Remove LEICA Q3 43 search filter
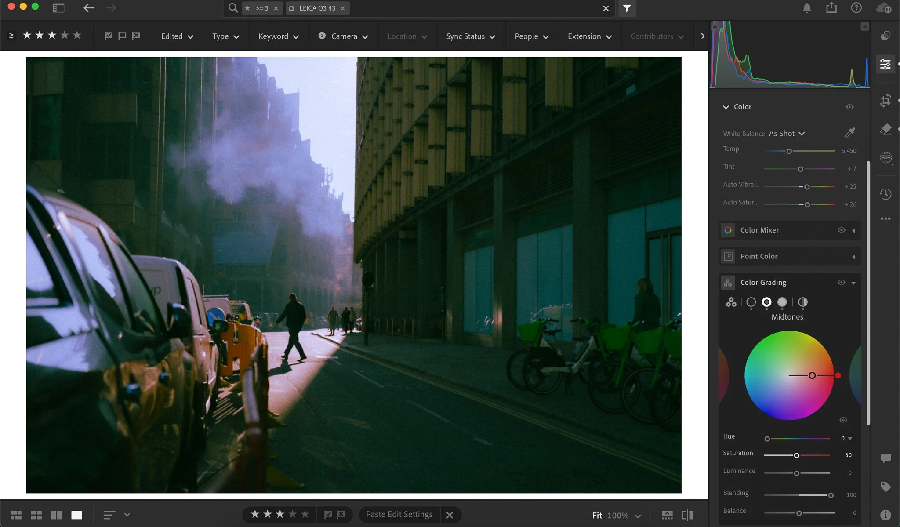Viewport: 900px width, 527px height. [x=342, y=8]
